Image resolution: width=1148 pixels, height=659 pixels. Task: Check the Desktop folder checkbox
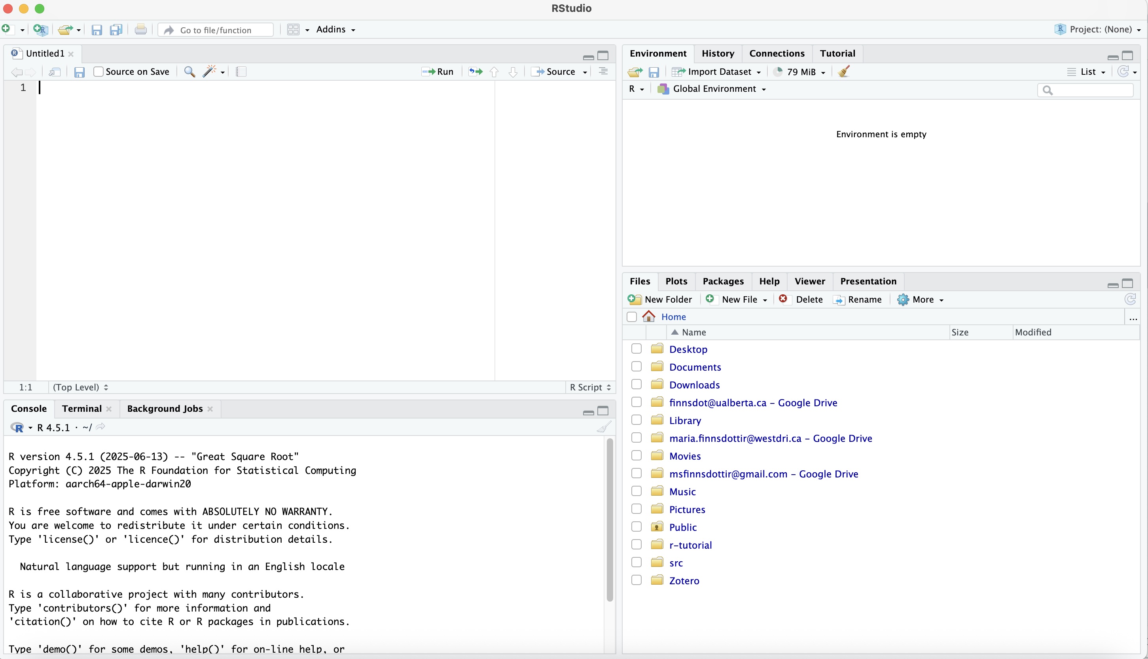tap(636, 348)
